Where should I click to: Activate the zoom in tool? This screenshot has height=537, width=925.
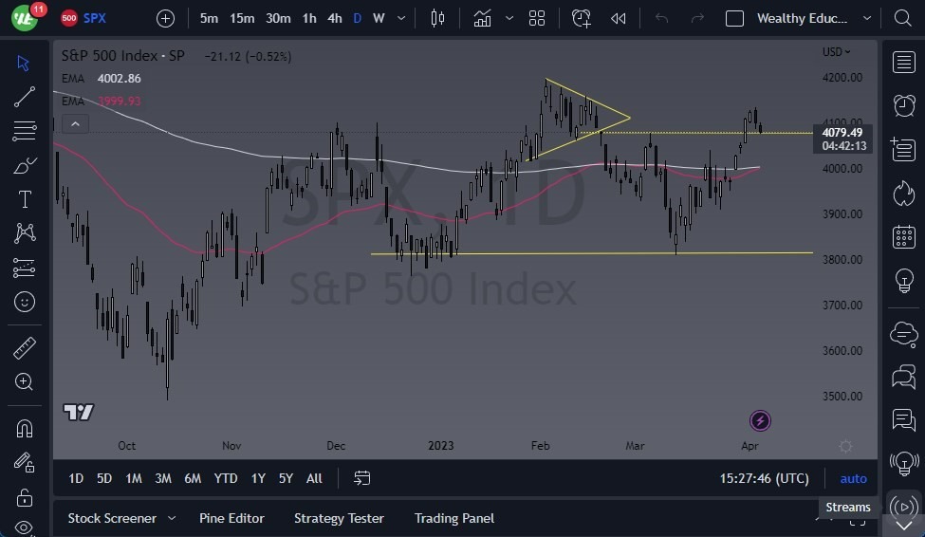pos(24,381)
